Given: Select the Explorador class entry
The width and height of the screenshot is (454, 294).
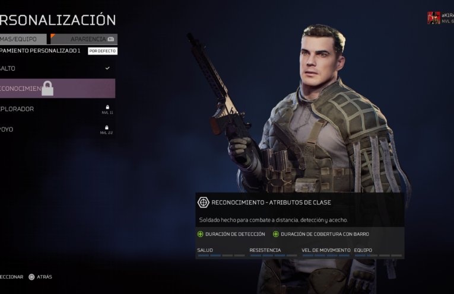Looking at the screenshot, I should [58, 109].
